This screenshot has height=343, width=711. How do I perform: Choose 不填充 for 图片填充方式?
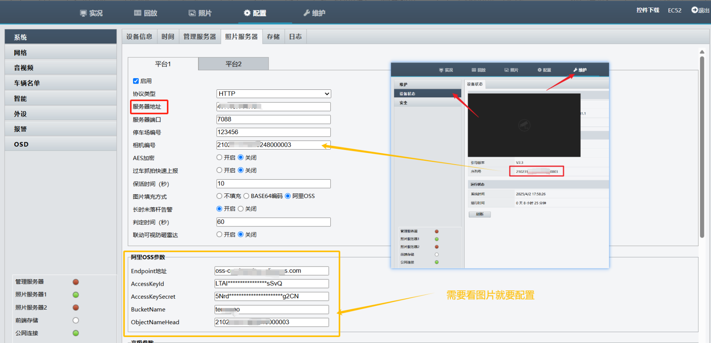coord(219,196)
